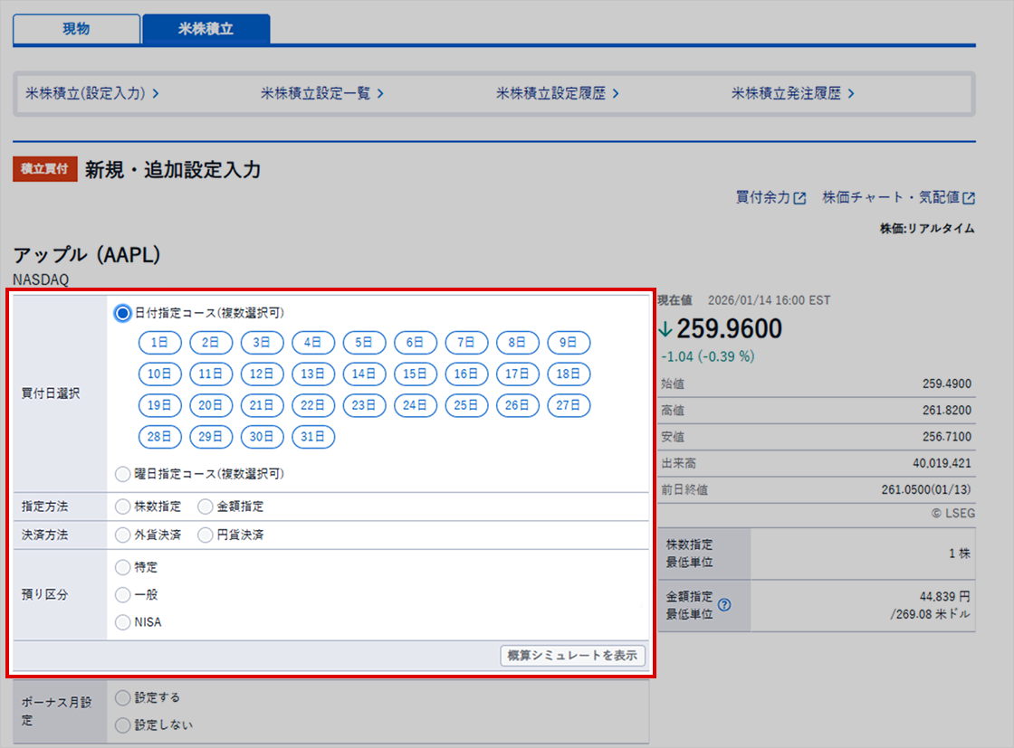Switch to the 米株積立 tab

(x=206, y=29)
